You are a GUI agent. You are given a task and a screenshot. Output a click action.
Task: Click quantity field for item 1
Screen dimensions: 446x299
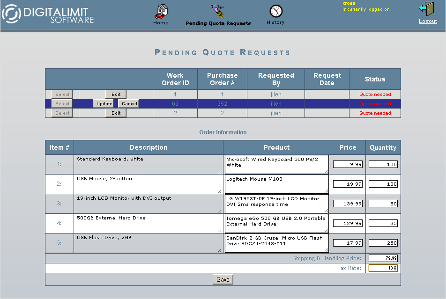tap(383, 164)
